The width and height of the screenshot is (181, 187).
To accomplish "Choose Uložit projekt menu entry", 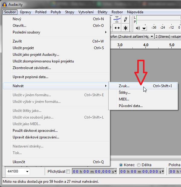I will [56, 48].
